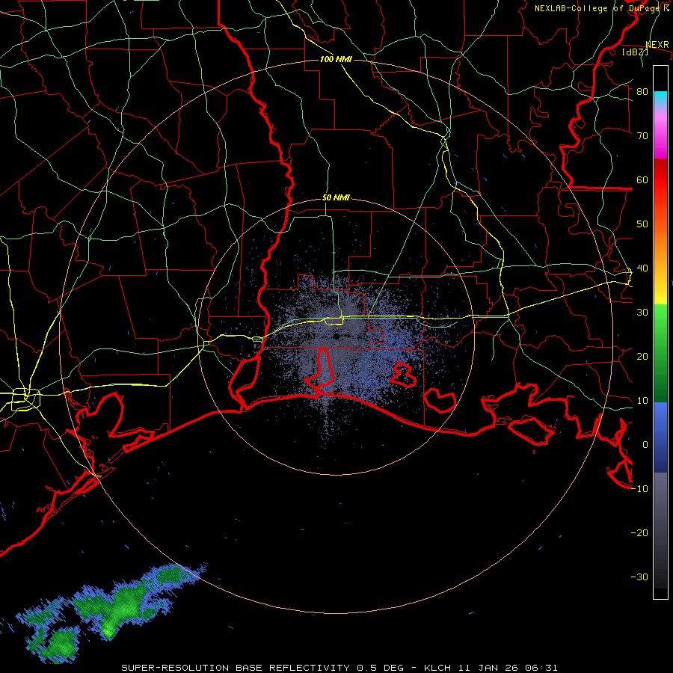This screenshot has height=673, width=673.
Task: Click the 50 dBZ scale value
Action: 642,224
